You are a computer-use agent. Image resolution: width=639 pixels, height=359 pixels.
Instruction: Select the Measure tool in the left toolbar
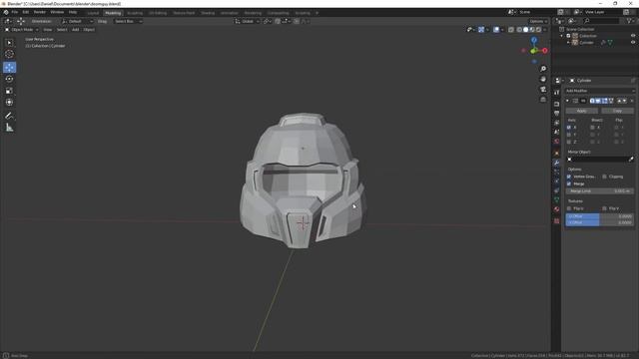(9, 128)
